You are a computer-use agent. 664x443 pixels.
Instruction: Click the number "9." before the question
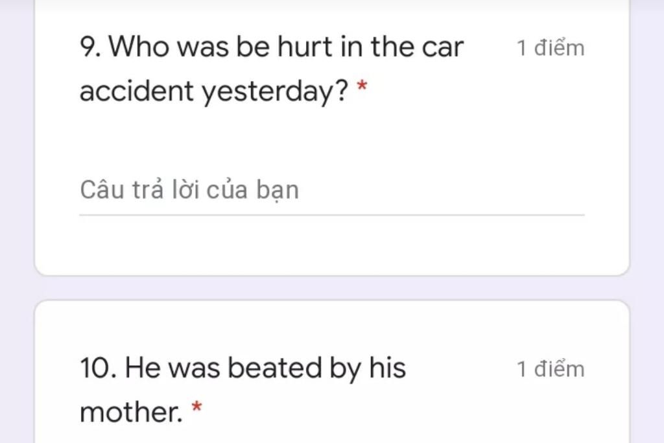(x=91, y=47)
